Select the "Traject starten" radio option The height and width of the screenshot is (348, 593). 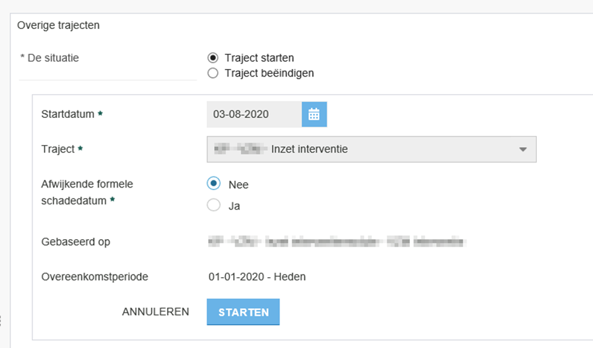tap(213, 58)
